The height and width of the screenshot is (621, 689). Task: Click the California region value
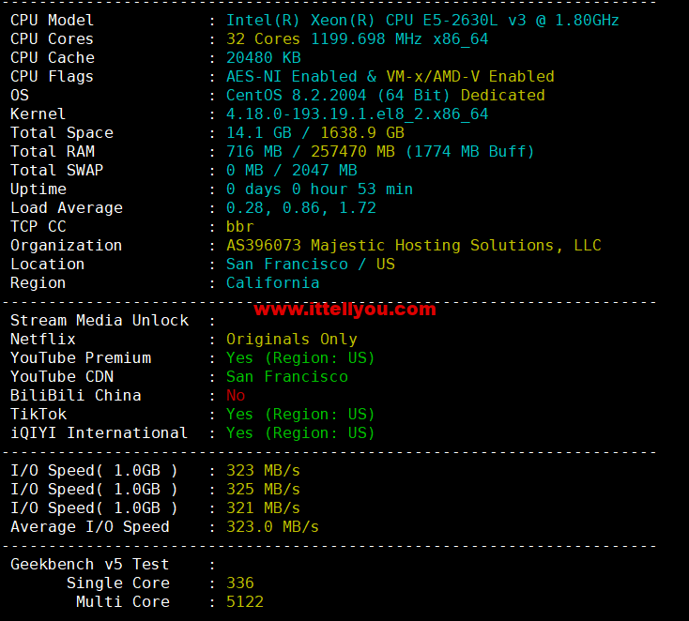(272, 283)
